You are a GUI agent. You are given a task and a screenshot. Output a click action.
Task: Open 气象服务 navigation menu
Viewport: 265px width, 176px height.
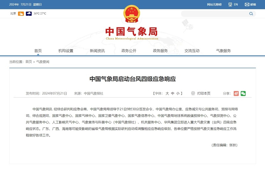(x=223, y=51)
